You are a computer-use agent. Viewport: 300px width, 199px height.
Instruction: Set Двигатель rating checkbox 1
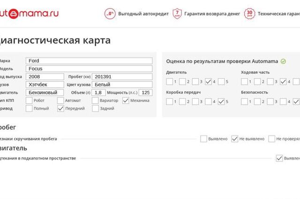[x=170, y=82]
